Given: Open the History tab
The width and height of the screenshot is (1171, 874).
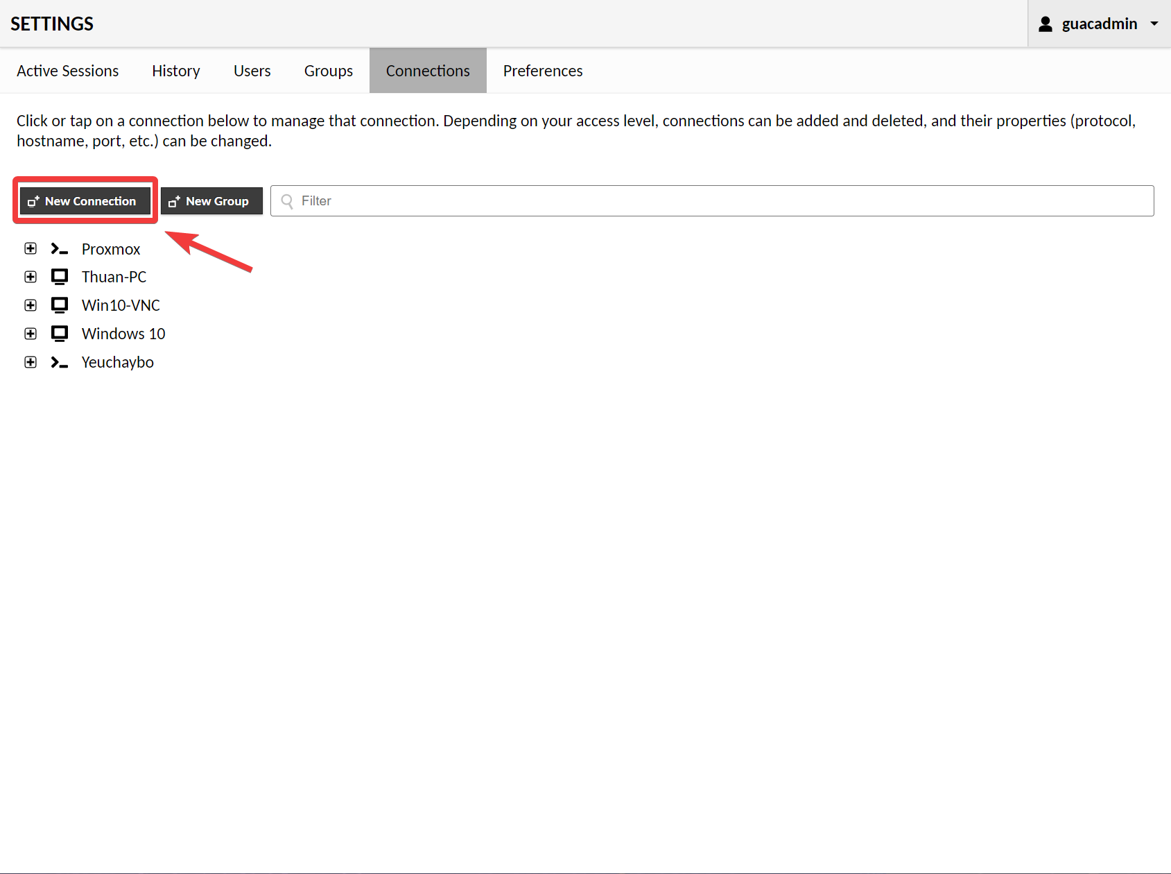Looking at the screenshot, I should pyautogui.click(x=176, y=71).
